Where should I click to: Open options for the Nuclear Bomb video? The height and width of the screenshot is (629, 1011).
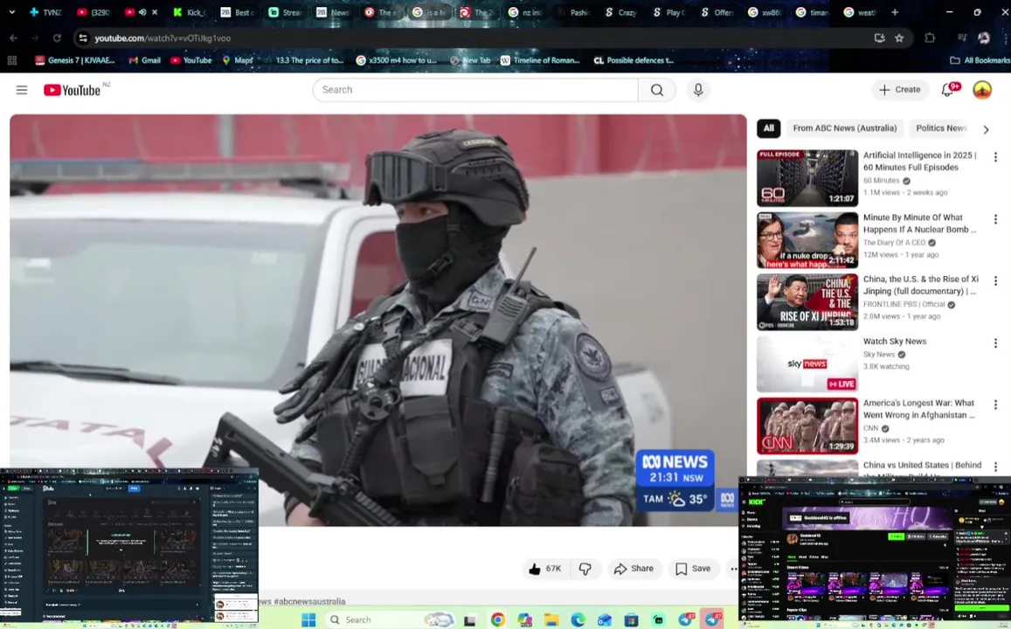click(x=995, y=220)
